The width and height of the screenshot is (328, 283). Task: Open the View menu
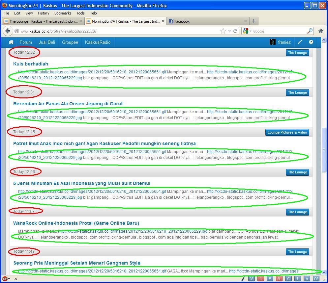coord(29,13)
